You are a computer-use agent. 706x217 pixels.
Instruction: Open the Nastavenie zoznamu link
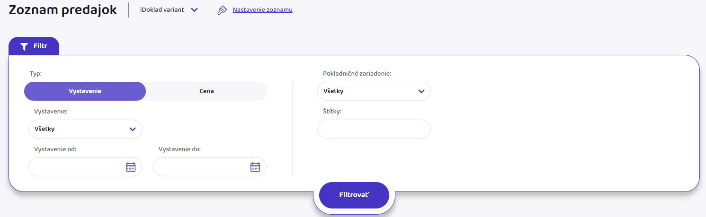point(262,10)
